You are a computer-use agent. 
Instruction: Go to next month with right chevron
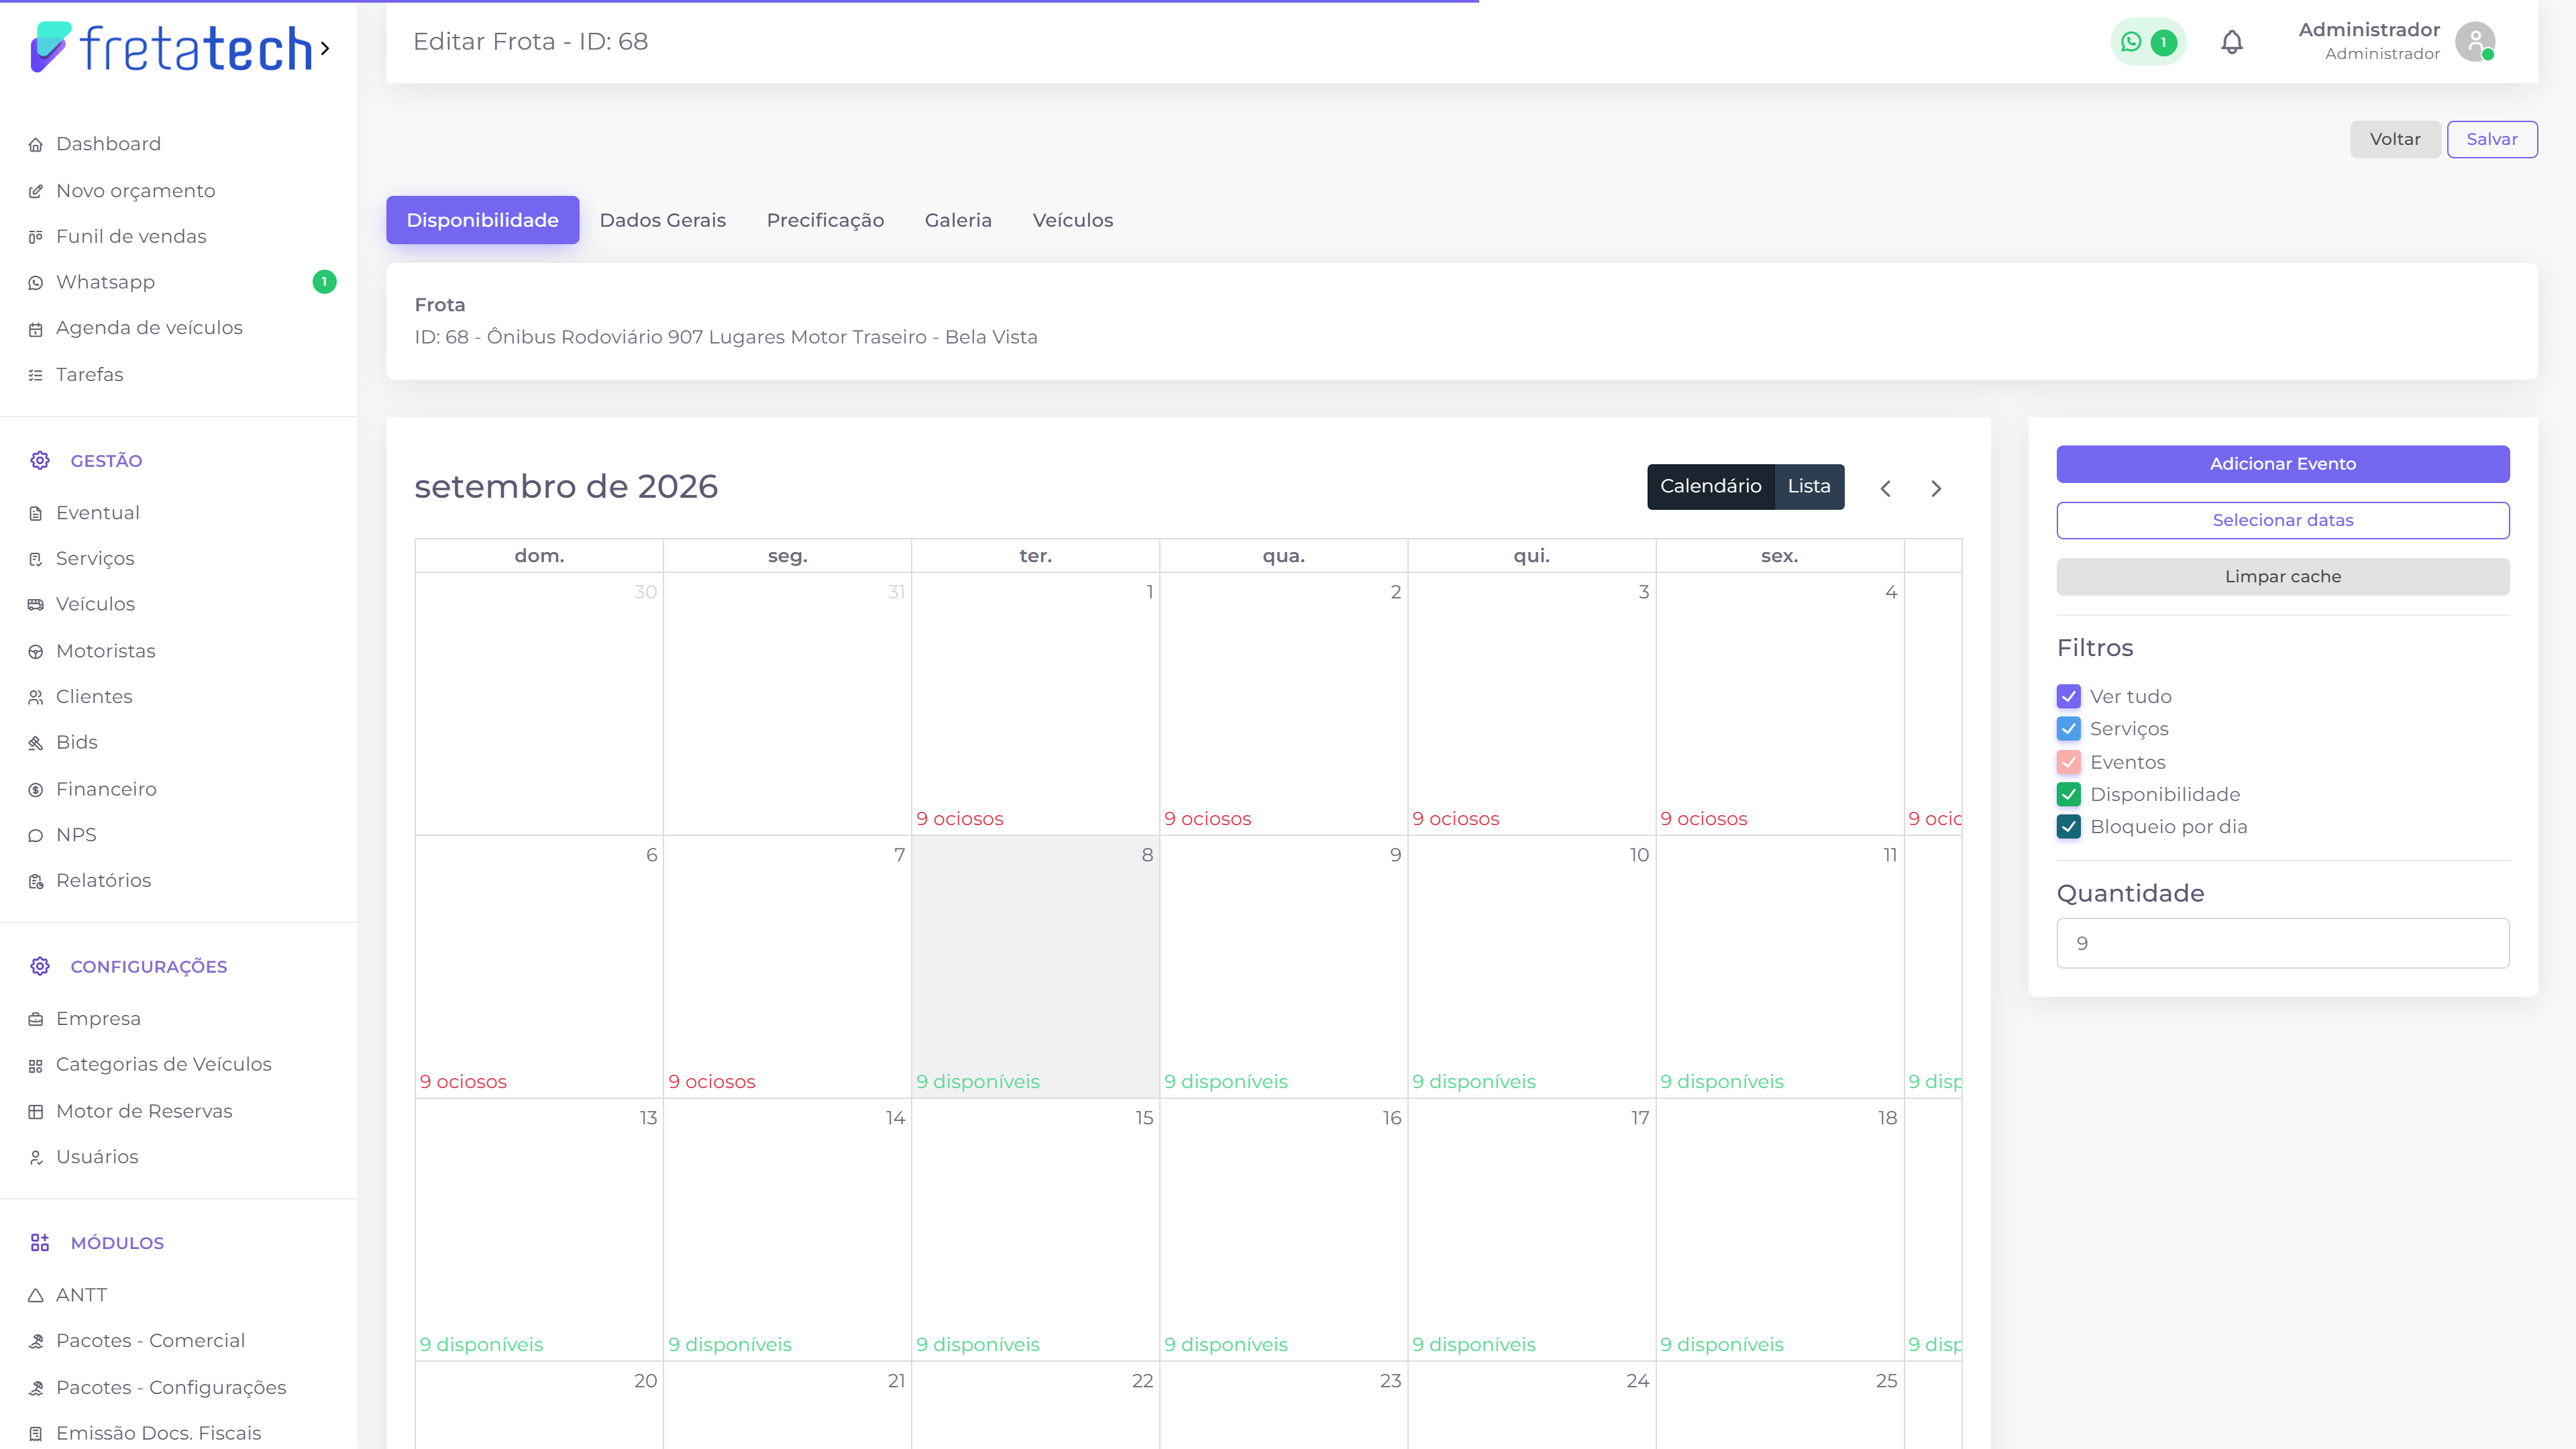(x=1936, y=489)
